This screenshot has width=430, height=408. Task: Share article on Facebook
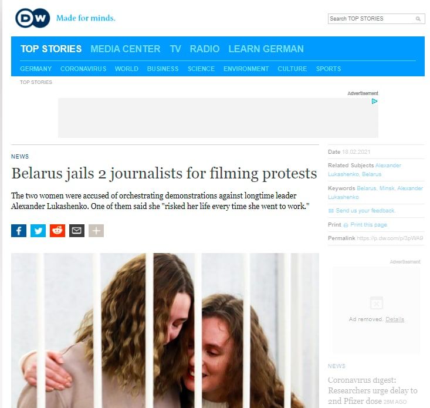[x=19, y=231]
